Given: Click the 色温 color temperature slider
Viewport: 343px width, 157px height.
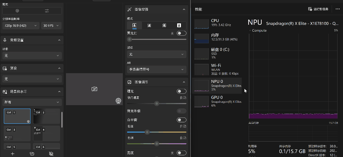Looking at the screenshot, I should pos(157,132).
